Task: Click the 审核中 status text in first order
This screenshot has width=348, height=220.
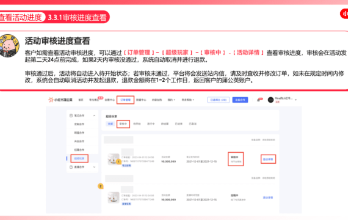Action: (x=234, y=157)
